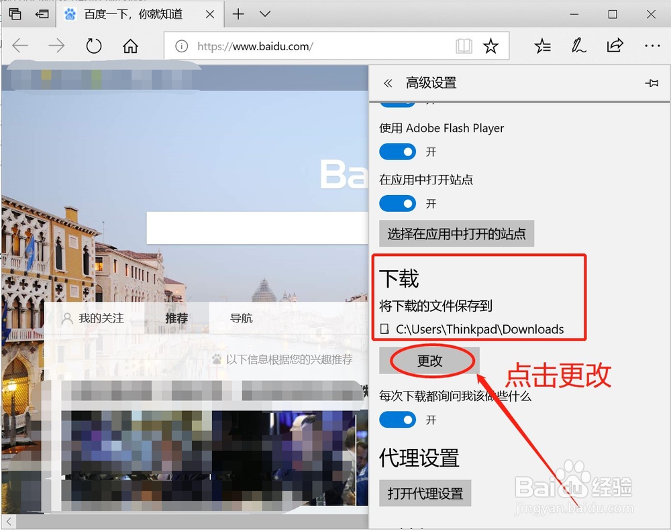Open proxy settings via 打开代理设置 button

tap(425, 493)
